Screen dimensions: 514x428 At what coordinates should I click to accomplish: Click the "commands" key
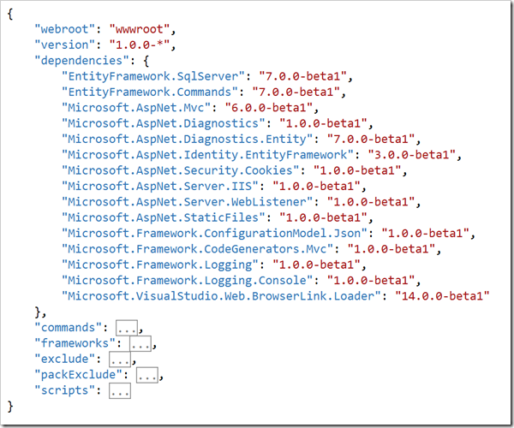69,328
